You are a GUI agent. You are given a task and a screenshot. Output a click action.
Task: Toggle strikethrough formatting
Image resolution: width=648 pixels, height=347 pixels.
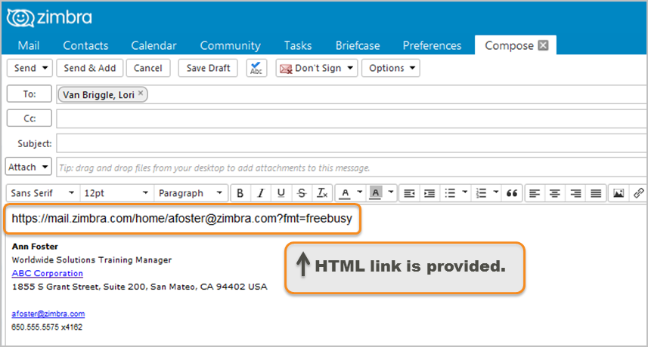302,193
